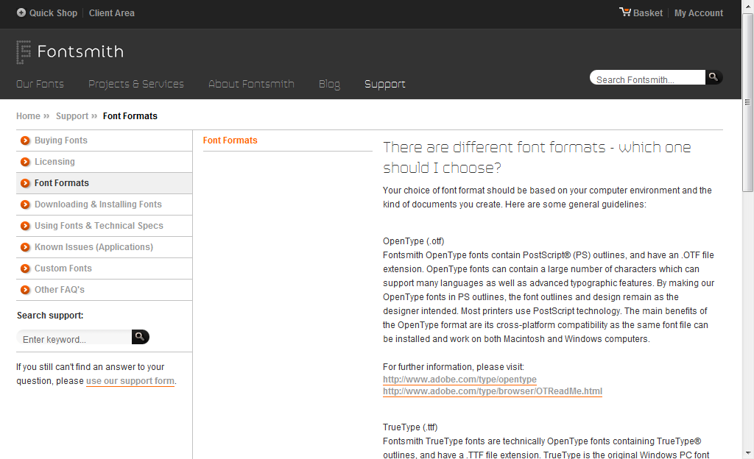The height and width of the screenshot is (459, 754).
Task: Follow the use our support form link
Action: click(130, 381)
